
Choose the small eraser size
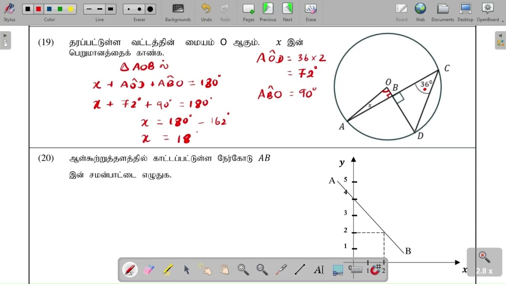129,9
